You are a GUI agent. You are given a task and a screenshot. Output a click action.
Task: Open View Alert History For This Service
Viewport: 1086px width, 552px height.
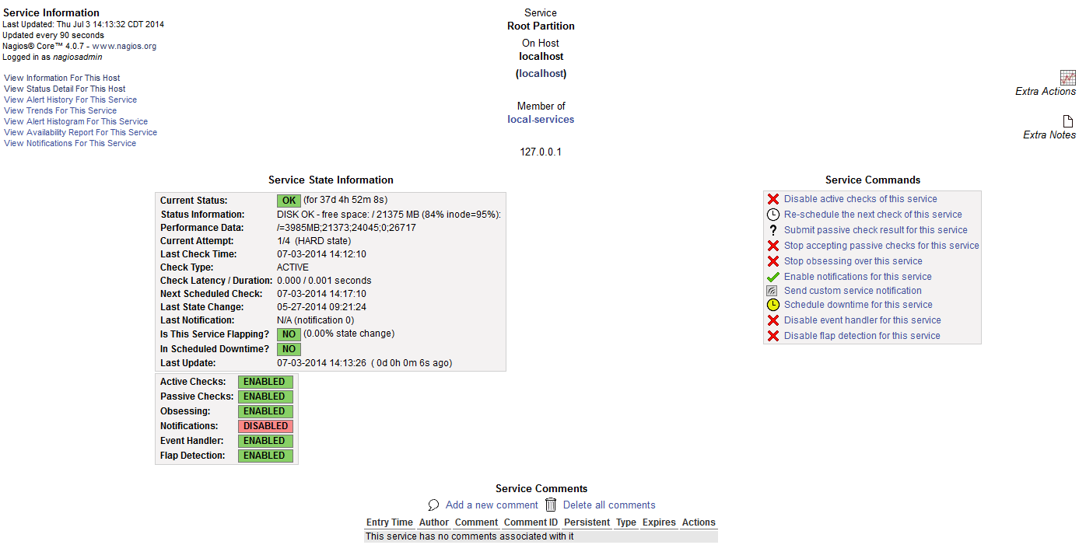point(70,100)
